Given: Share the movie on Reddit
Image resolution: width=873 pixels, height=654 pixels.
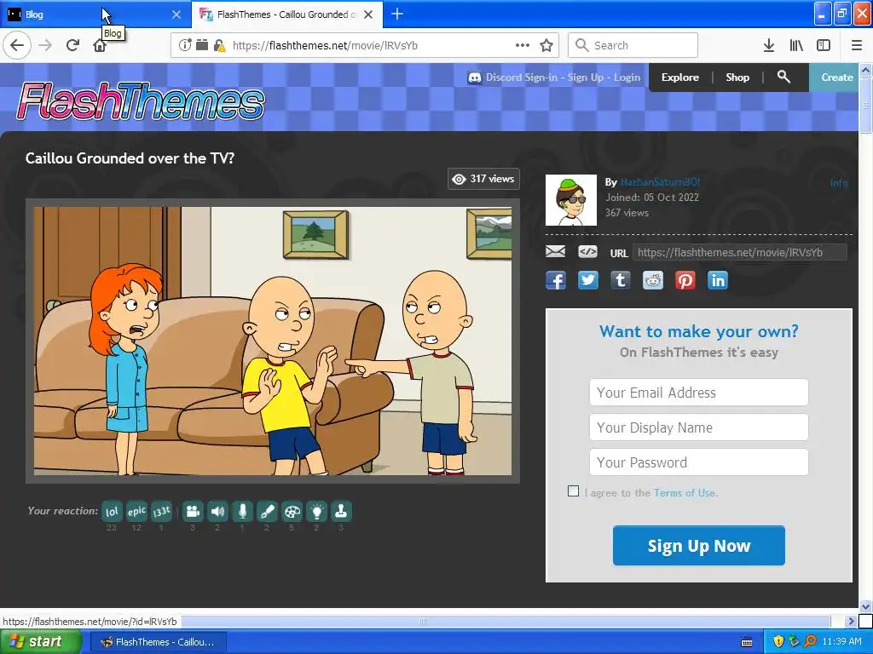Looking at the screenshot, I should pyautogui.click(x=652, y=280).
